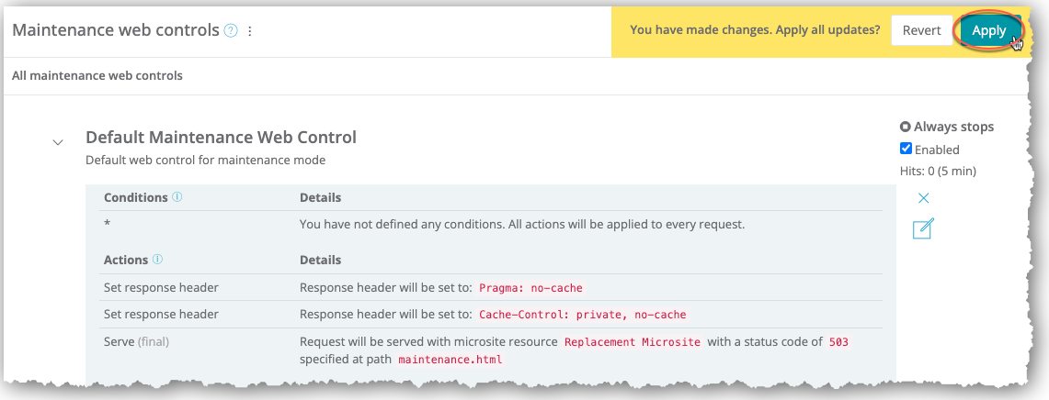Click the Apply button
This screenshot has height=400, width=1049.
pyautogui.click(x=989, y=30)
